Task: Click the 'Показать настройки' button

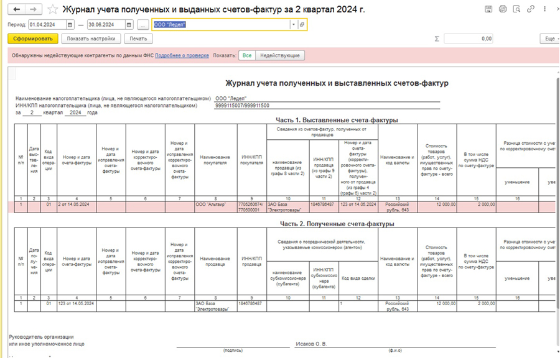Action: pos(91,39)
